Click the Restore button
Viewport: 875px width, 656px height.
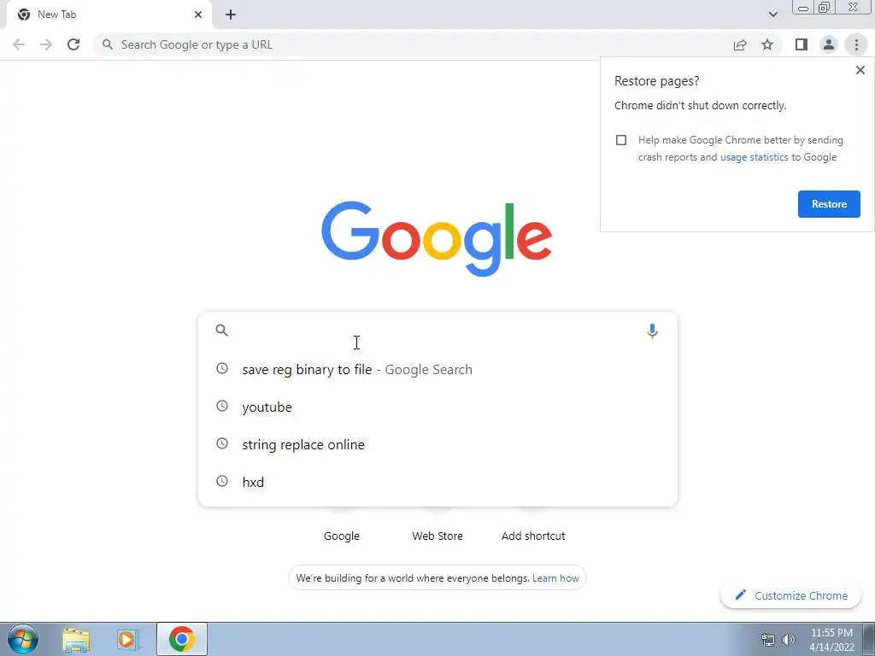tap(829, 204)
